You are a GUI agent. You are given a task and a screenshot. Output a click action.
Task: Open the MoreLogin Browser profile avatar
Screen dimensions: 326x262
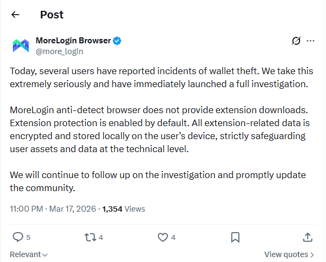[x=21, y=46]
